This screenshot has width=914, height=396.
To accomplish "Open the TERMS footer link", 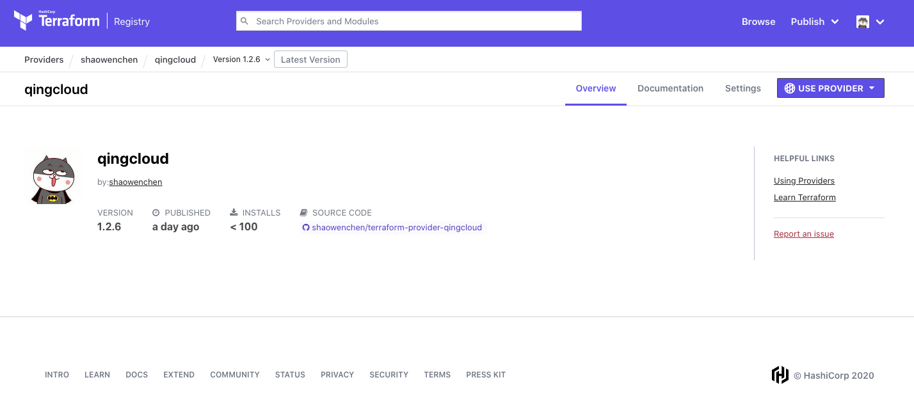I will point(437,375).
